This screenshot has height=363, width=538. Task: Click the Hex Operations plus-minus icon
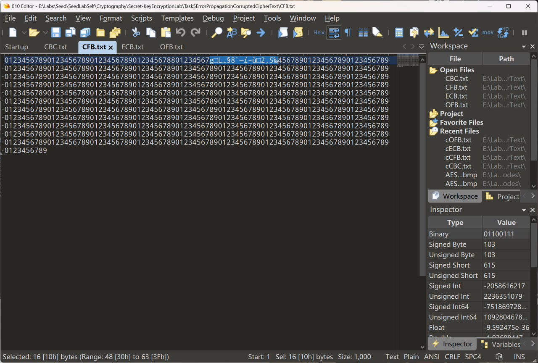click(459, 32)
